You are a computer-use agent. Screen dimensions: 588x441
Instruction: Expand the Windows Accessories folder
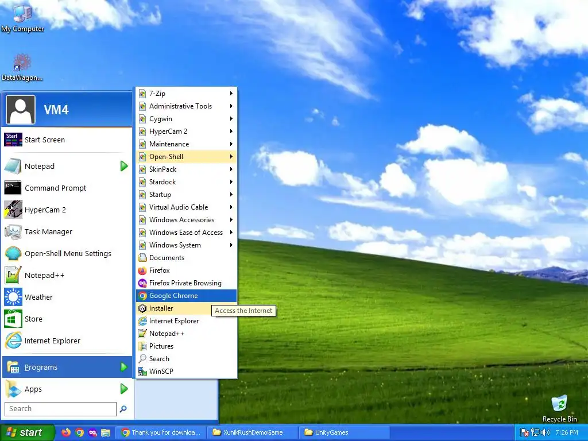pyautogui.click(x=187, y=220)
